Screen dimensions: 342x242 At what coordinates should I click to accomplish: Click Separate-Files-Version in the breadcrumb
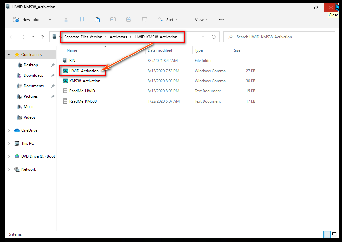click(x=83, y=37)
